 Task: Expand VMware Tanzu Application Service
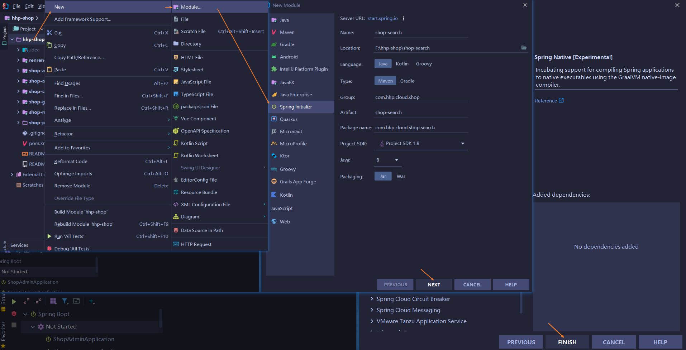(372, 321)
